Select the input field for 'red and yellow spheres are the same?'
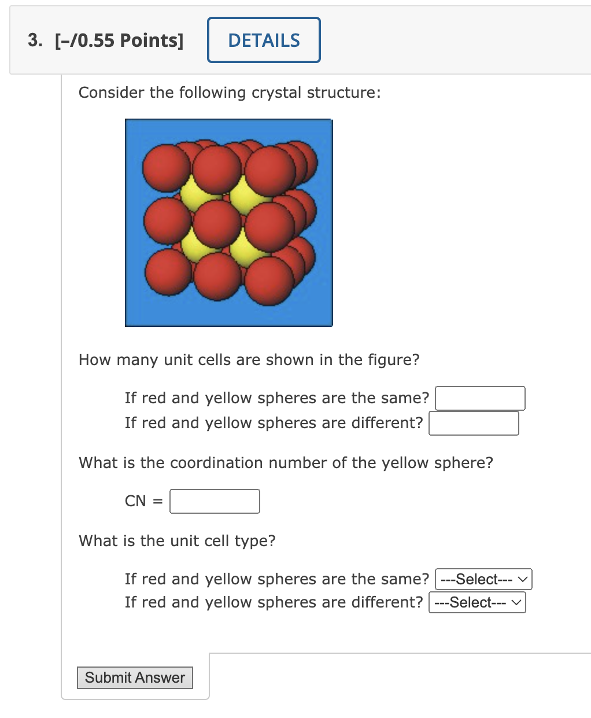 (479, 398)
